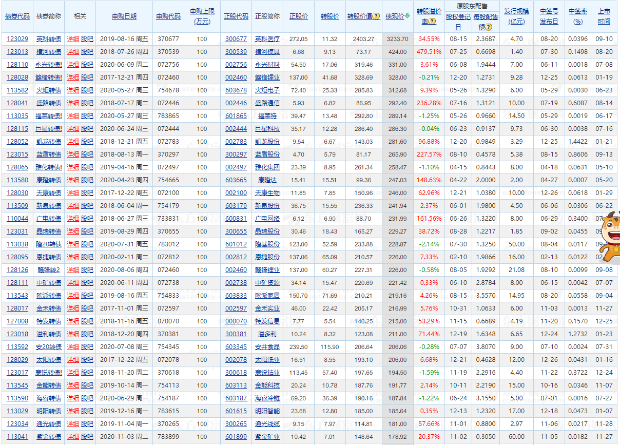Open the help icon beside 转股溢价率 header
Image resolution: width=620 pixels, height=445 pixels.
[432, 22]
